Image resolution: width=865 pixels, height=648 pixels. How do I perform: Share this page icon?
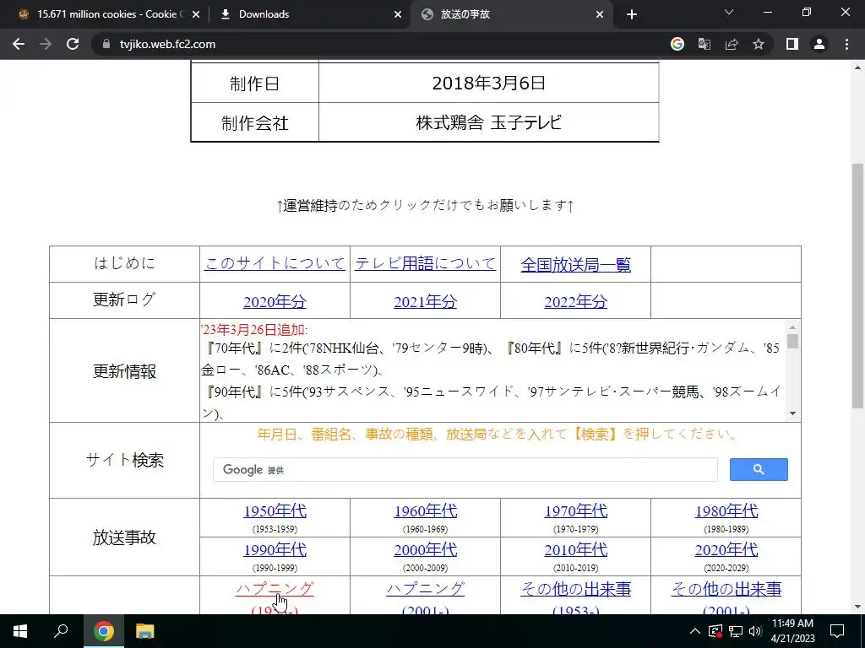pos(732,44)
